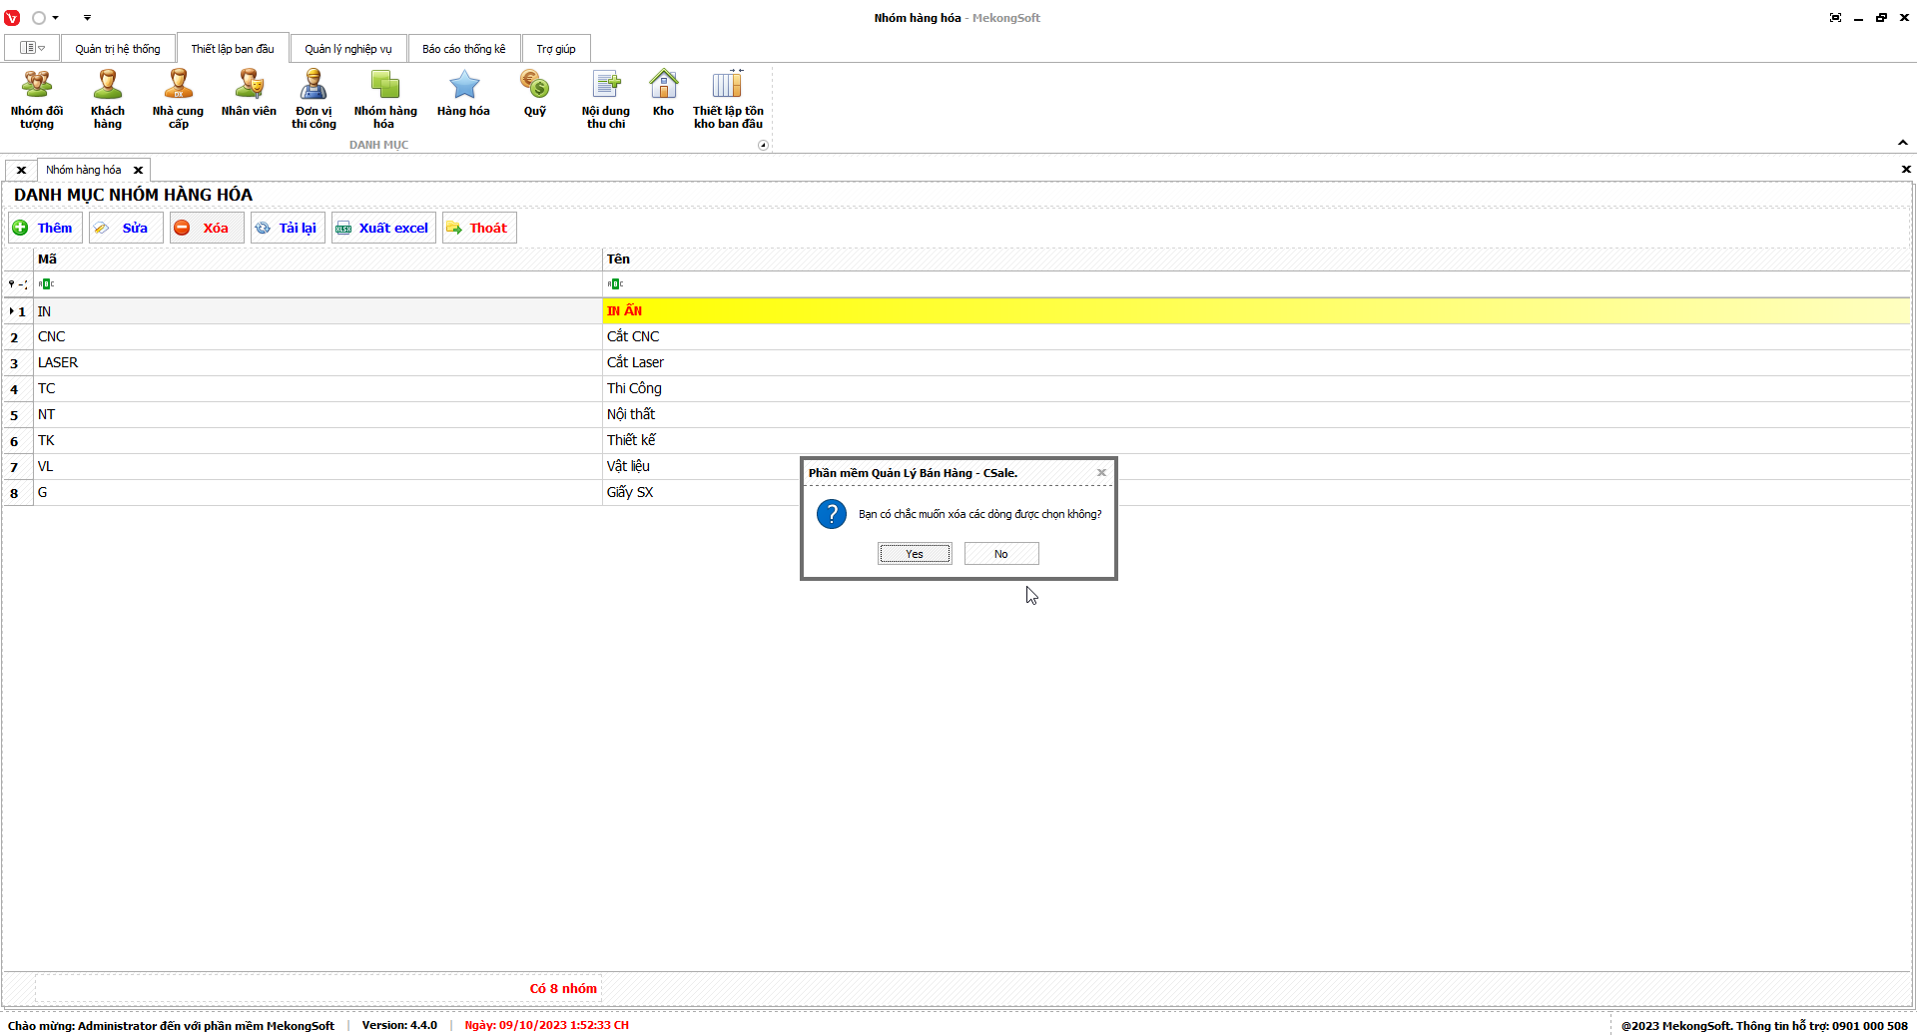The height and width of the screenshot is (1035, 1917).
Task: Collapse the ribbon with the arrow
Action: click(1903, 143)
